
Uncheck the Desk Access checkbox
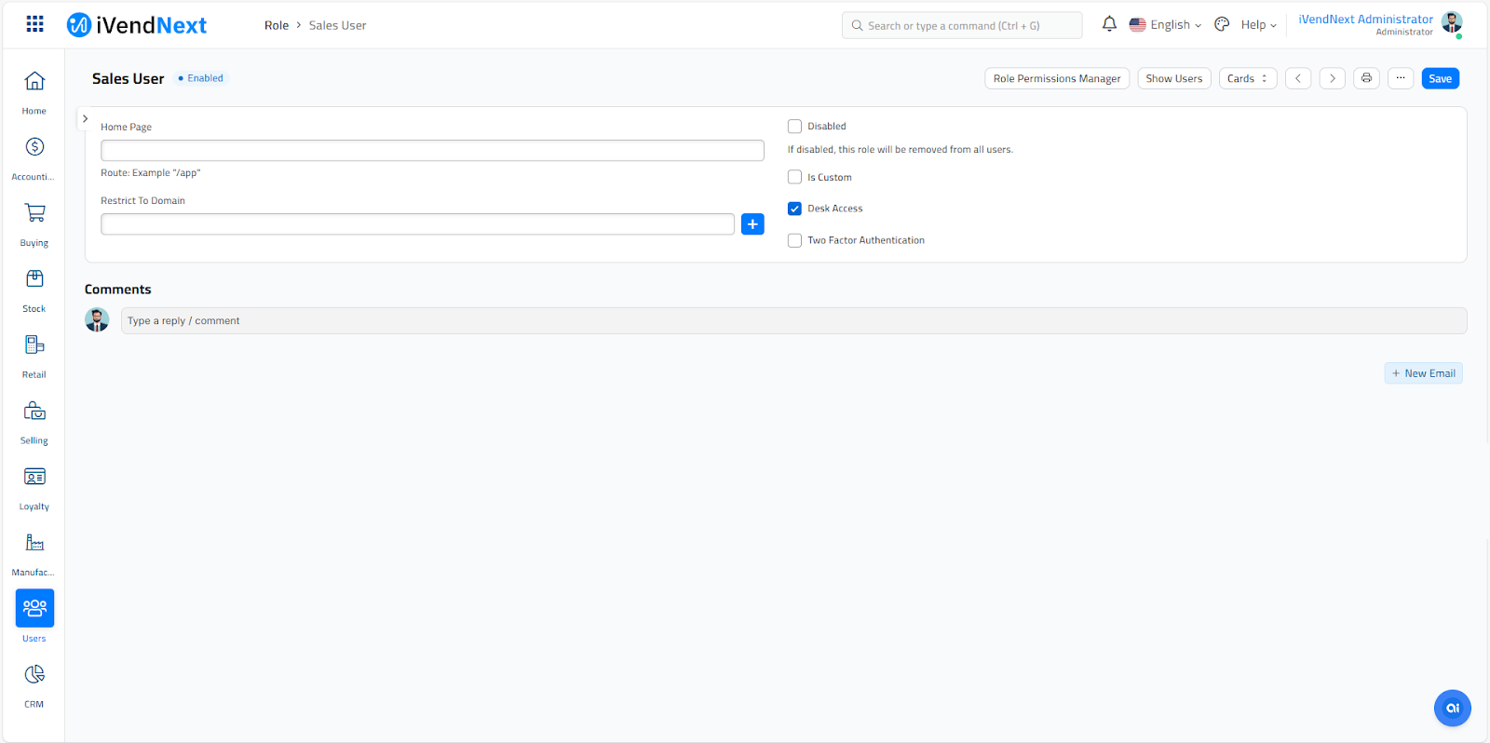click(x=794, y=209)
